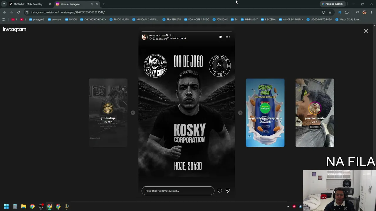Open the ytb.budarp story preview
376x211 pixels.
coord(108,113)
